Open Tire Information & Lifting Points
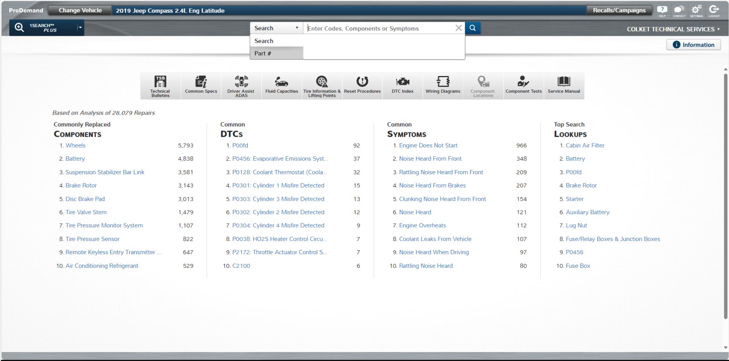The image size is (729, 361). 322,85
